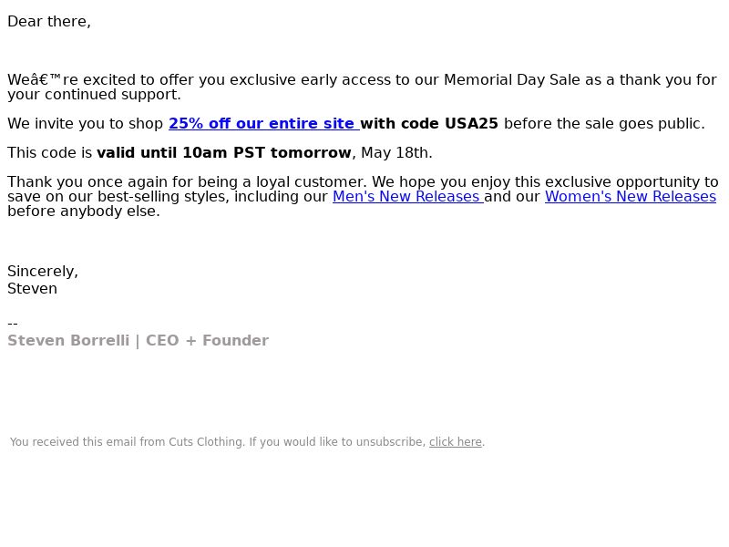
Task: Click the gray Steven Borrelli signature line
Action: click(x=139, y=340)
